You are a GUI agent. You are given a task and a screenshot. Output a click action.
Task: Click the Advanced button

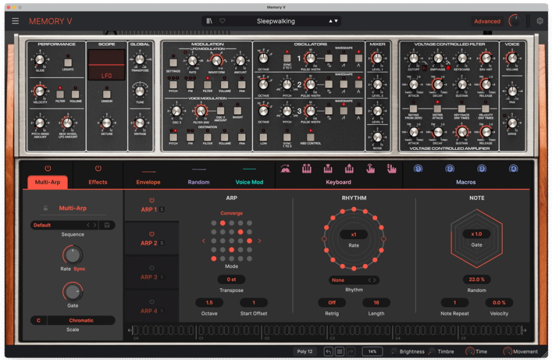pyautogui.click(x=487, y=21)
